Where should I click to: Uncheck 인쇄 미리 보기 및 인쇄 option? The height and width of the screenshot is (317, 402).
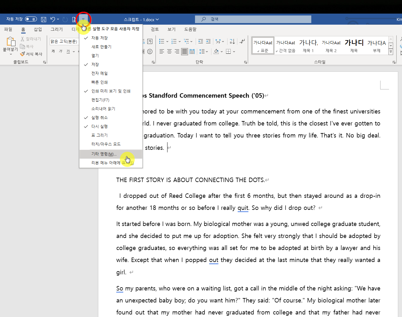point(111,91)
